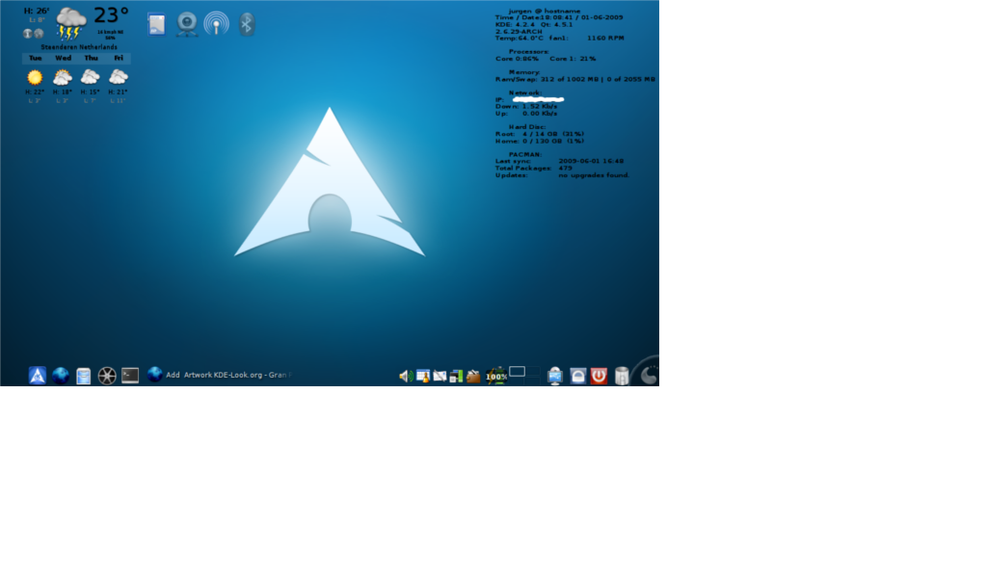Viewport: 987px width, 578px height.
Task: Click the red power logout button
Action: [599, 376]
